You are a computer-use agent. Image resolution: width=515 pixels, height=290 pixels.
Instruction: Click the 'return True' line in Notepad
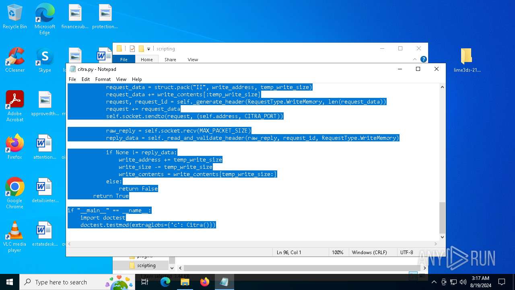click(x=111, y=196)
